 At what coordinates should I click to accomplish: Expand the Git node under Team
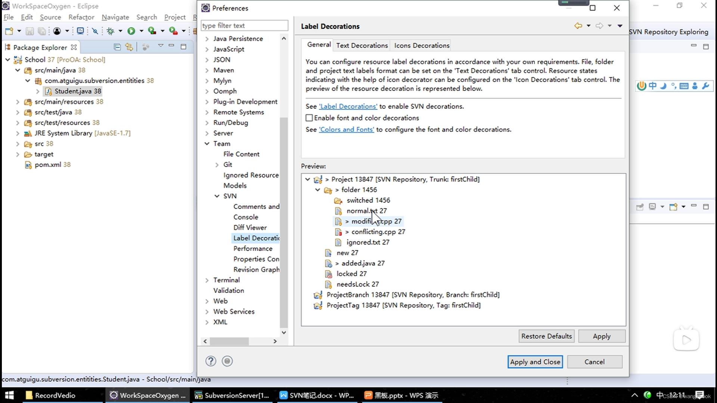click(217, 165)
